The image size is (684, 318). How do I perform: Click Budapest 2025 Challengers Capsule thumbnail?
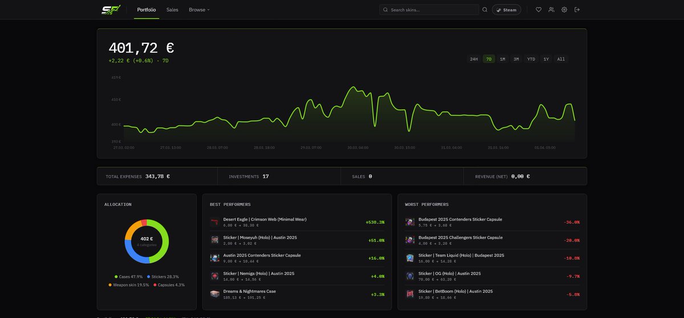click(x=410, y=240)
